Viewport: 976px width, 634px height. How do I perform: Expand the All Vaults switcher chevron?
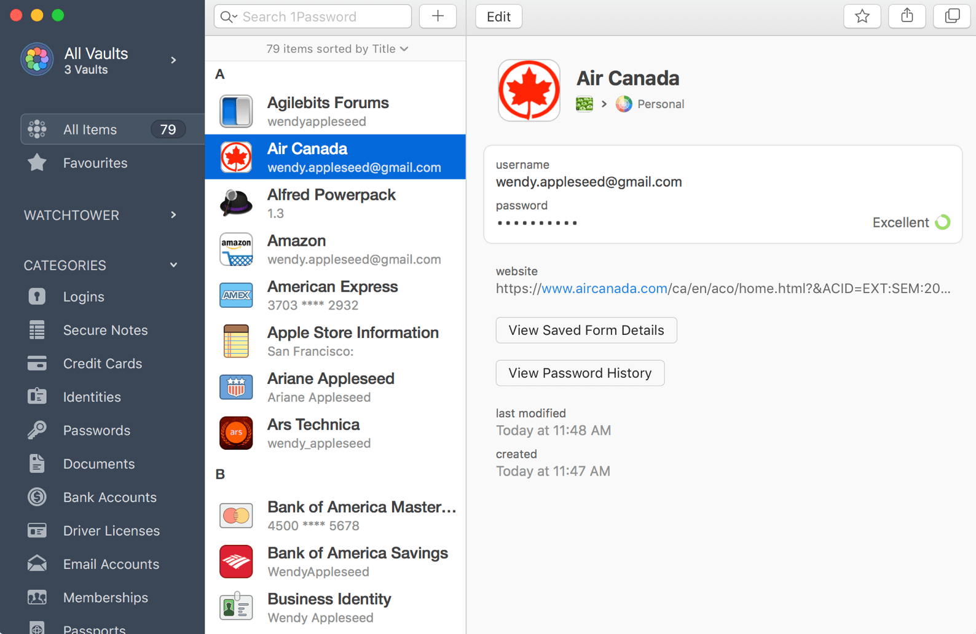point(174,60)
